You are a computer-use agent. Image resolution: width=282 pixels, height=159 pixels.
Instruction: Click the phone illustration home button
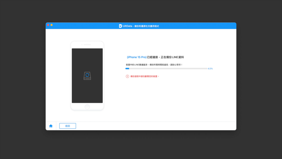pos(87,107)
